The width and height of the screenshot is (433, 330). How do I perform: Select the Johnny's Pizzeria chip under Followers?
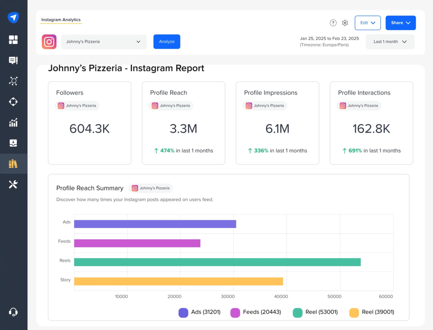click(x=77, y=106)
